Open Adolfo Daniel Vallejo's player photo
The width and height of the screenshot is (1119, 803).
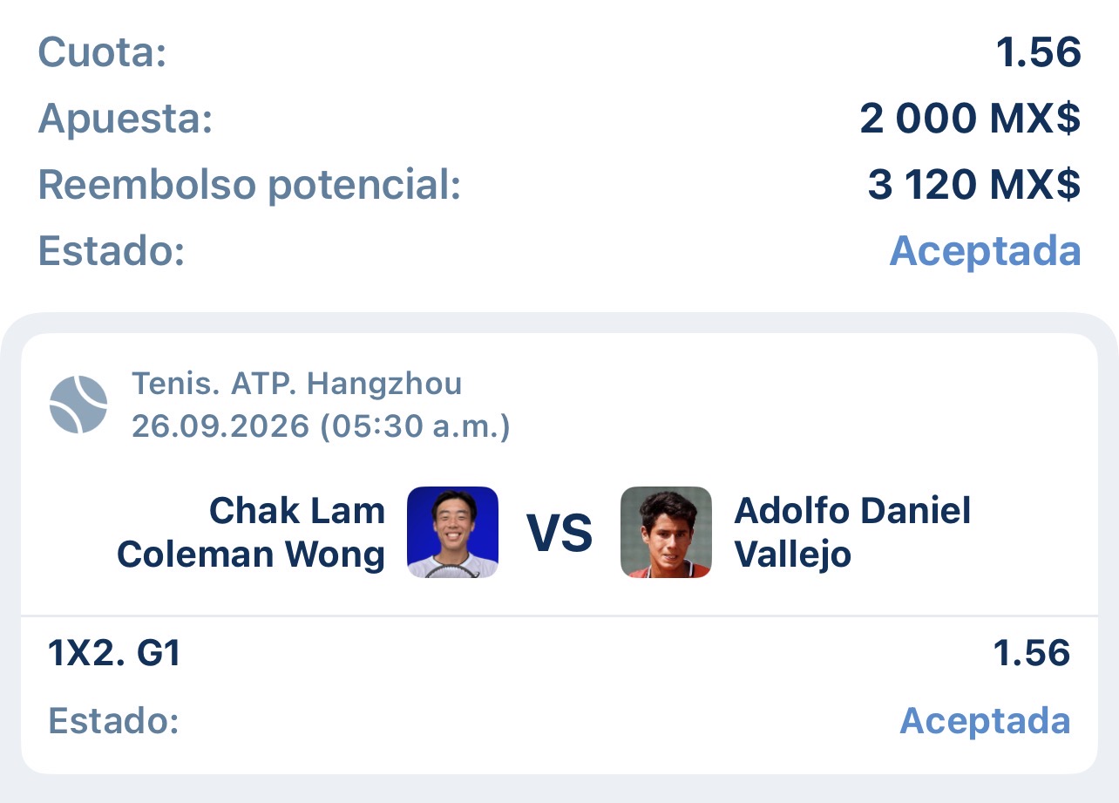pos(666,532)
